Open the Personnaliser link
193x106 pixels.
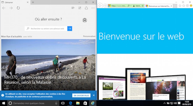[x=89, y=36]
